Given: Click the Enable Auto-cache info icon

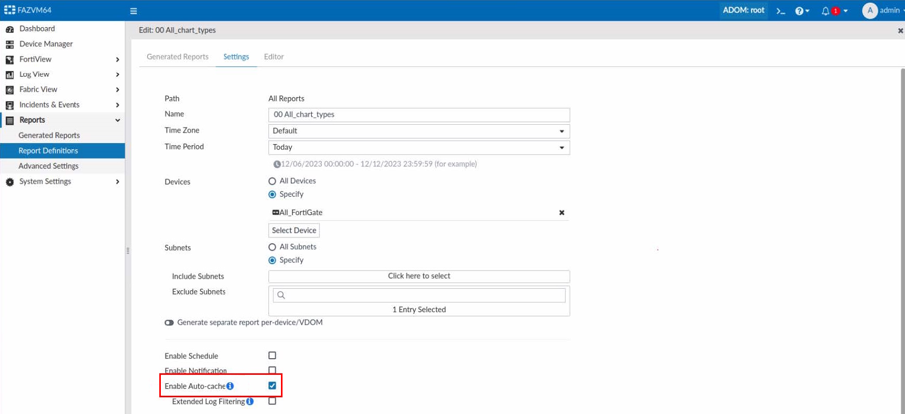Looking at the screenshot, I should (x=230, y=386).
